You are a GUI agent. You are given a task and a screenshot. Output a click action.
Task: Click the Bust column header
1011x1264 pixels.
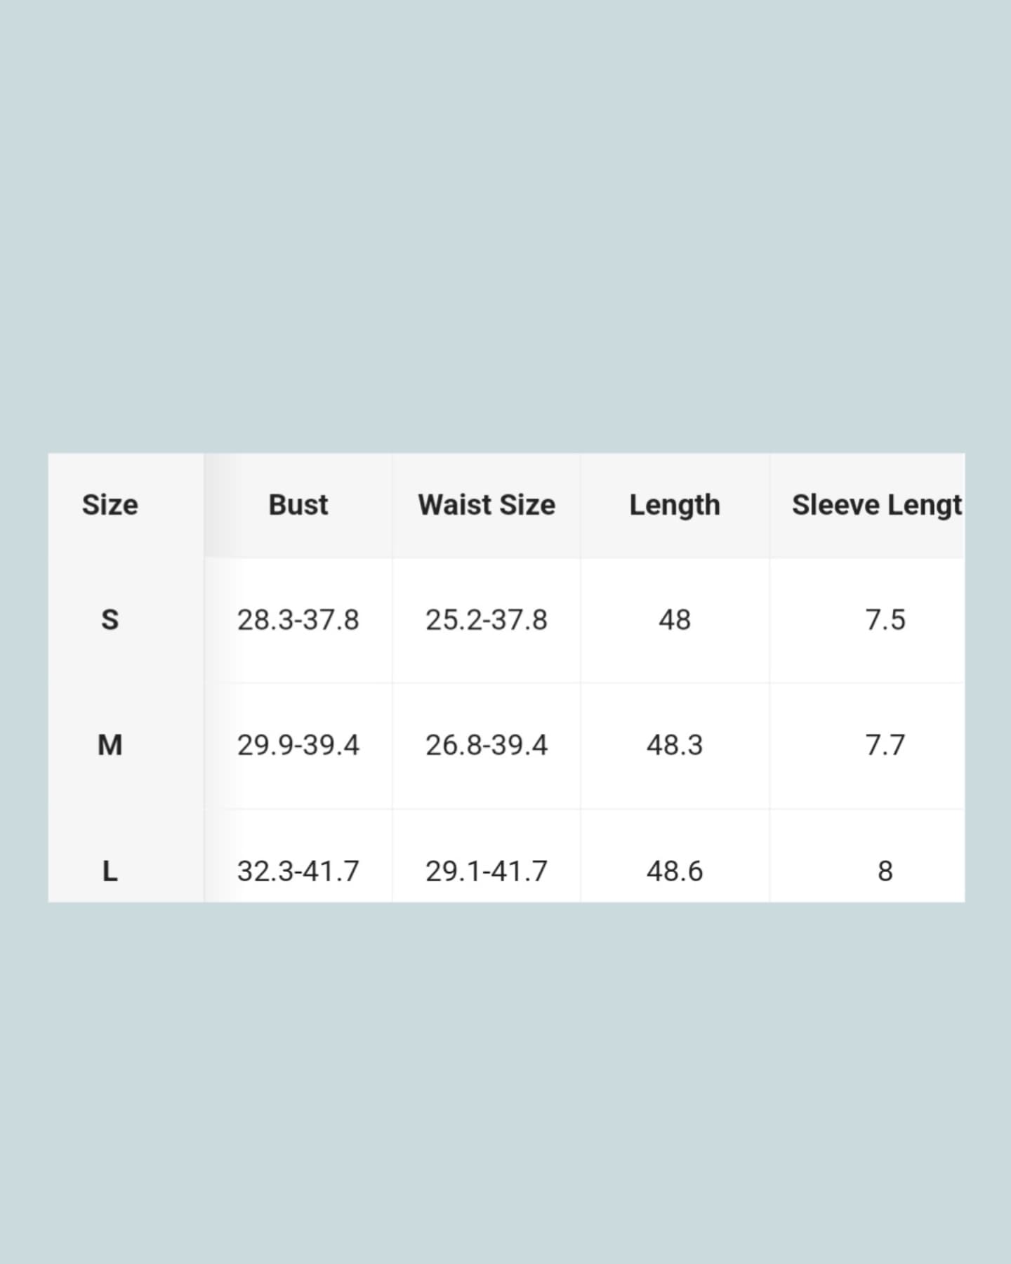298,505
